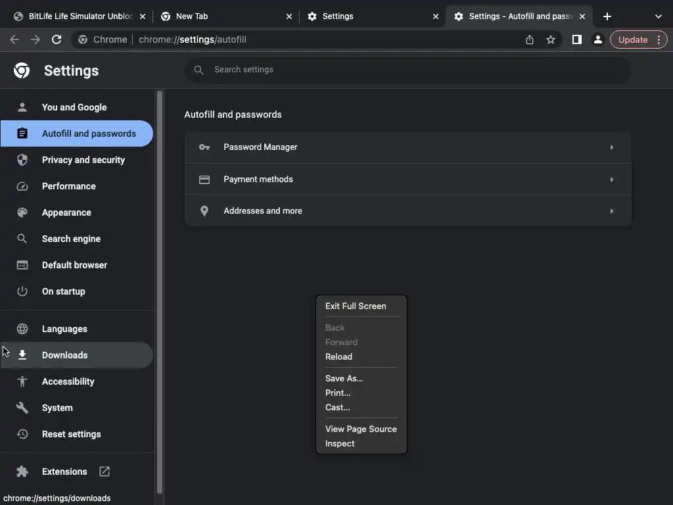This screenshot has width=673, height=505.
Task: Open Privacy and security shield item
Action: pos(83,160)
